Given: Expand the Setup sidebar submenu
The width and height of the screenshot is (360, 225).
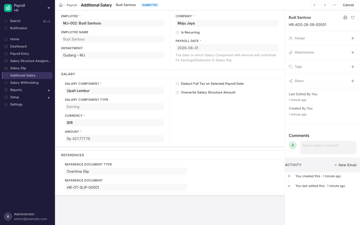Looking at the screenshot, I should (x=49, y=97).
